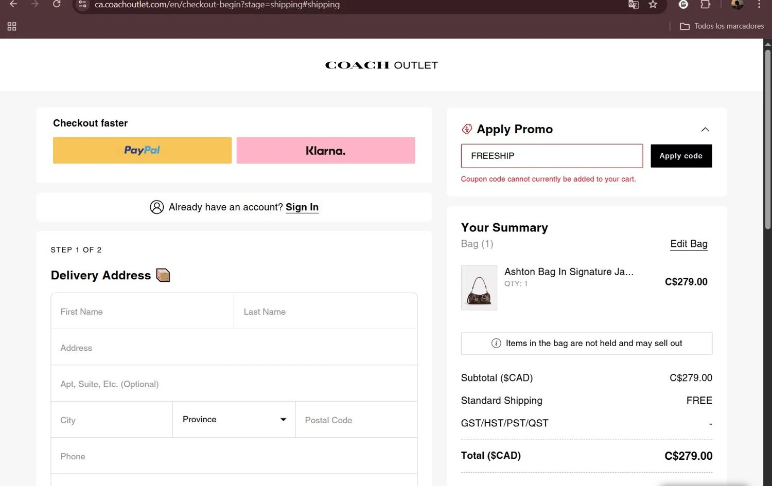Click the translate page icon
Image resolution: width=772 pixels, height=486 pixels.
[x=634, y=4]
